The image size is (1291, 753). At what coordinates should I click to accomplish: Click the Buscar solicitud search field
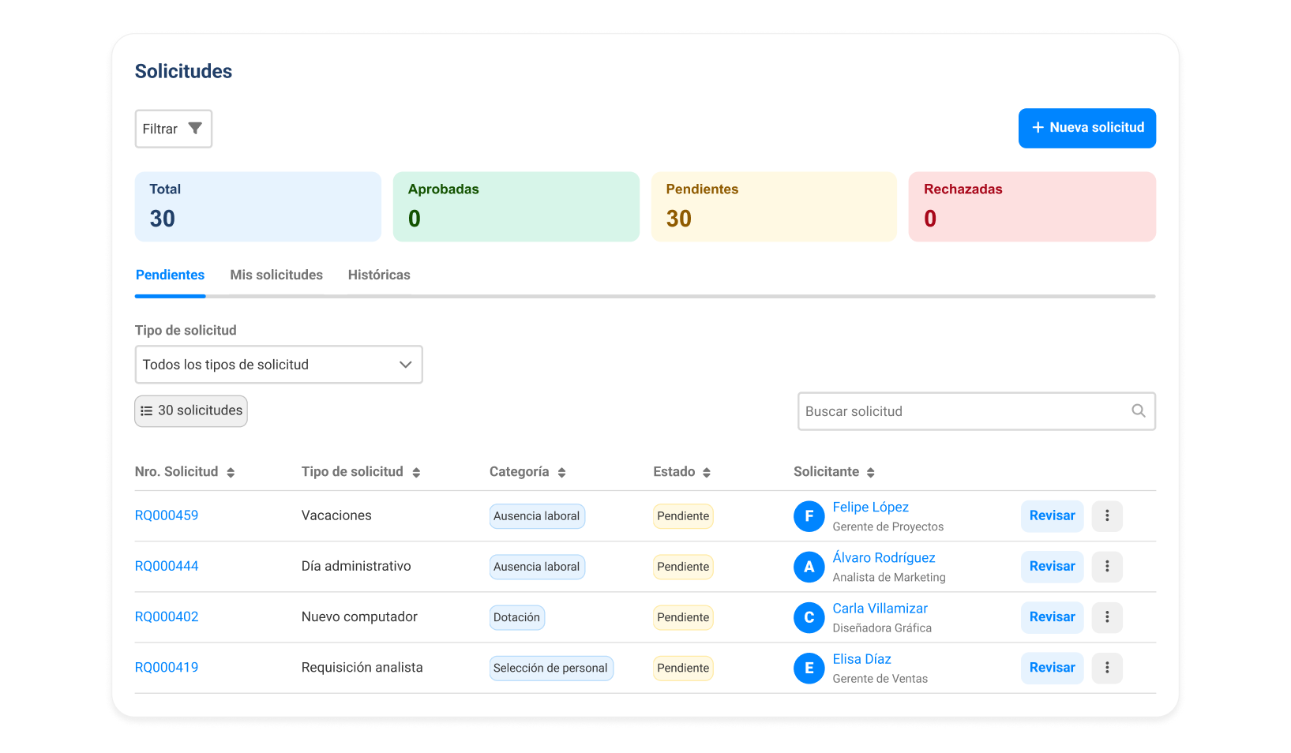pos(963,411)
